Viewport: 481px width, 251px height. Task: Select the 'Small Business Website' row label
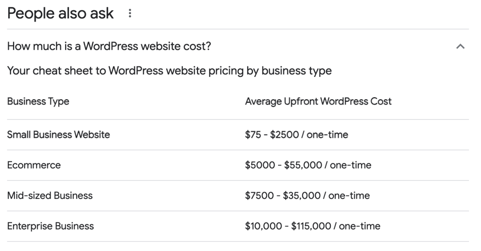click(59, 135)
